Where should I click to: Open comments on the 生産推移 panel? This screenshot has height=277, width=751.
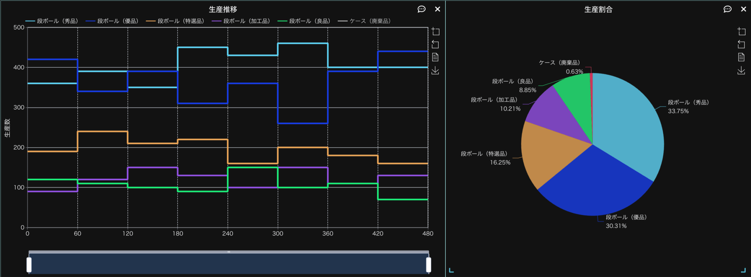click(x=421, y=9)
